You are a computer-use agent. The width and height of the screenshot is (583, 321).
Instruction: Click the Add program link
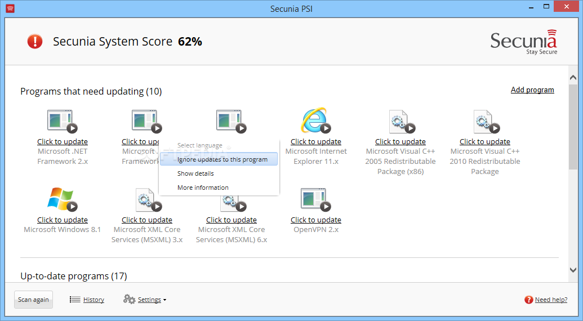532,90
